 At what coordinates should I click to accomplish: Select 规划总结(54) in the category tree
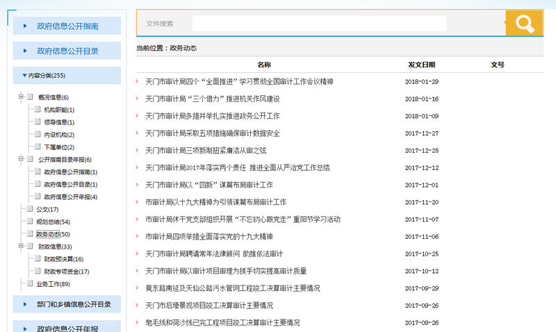tap(53, 222)
